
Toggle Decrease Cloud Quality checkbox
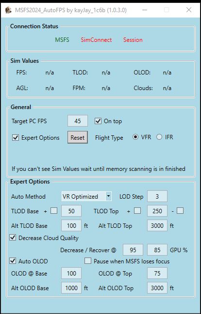[13, 238]
